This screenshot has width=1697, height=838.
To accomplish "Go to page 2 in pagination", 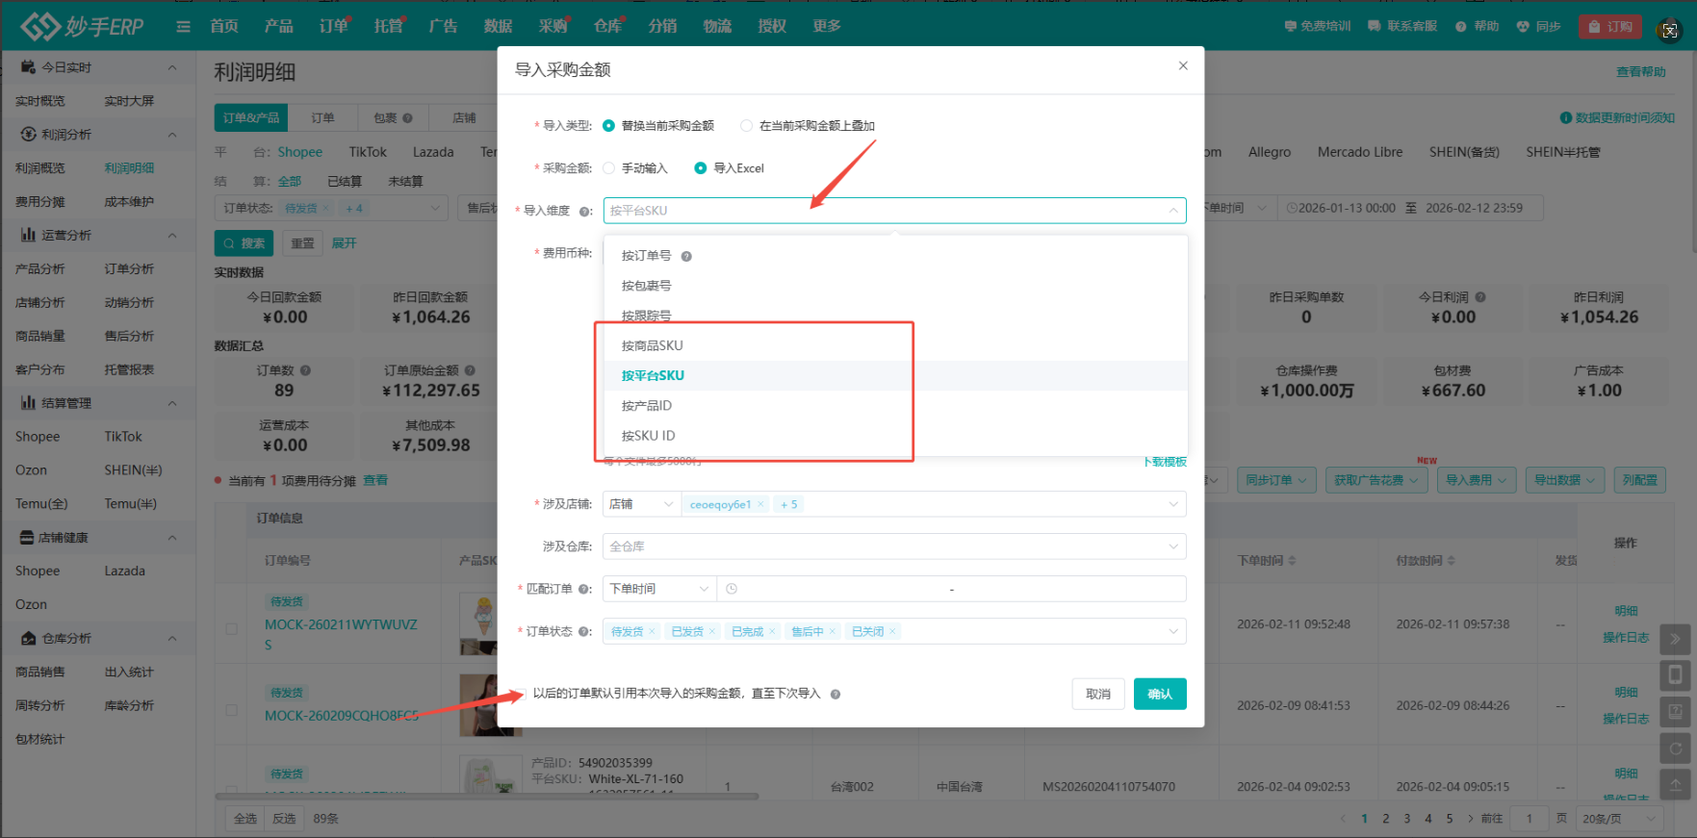I will click(x=1385, y=819).
